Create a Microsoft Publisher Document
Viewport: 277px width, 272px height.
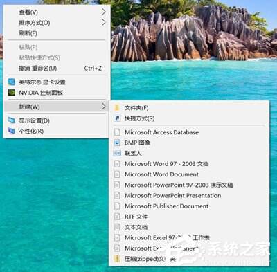(189, 206)
